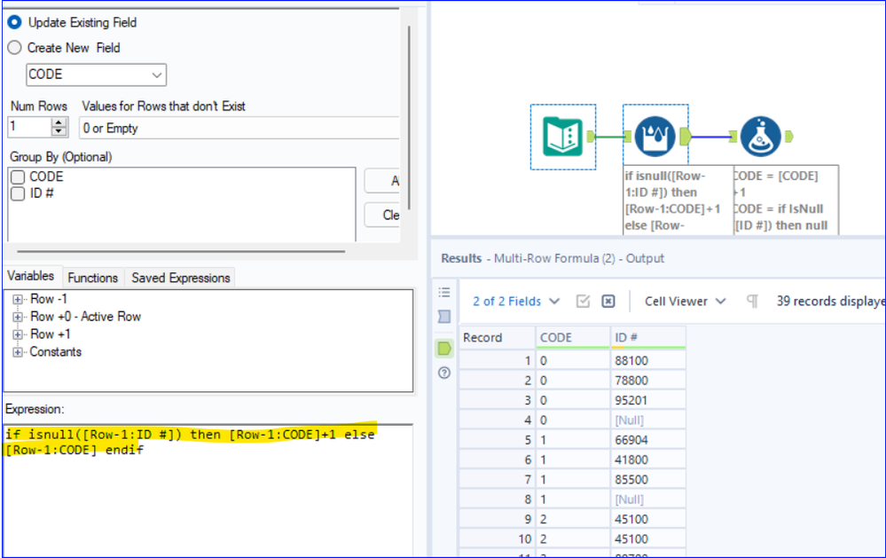Decrease Num Rows stepper value
The image size is (886, 558).
(59, 131)
